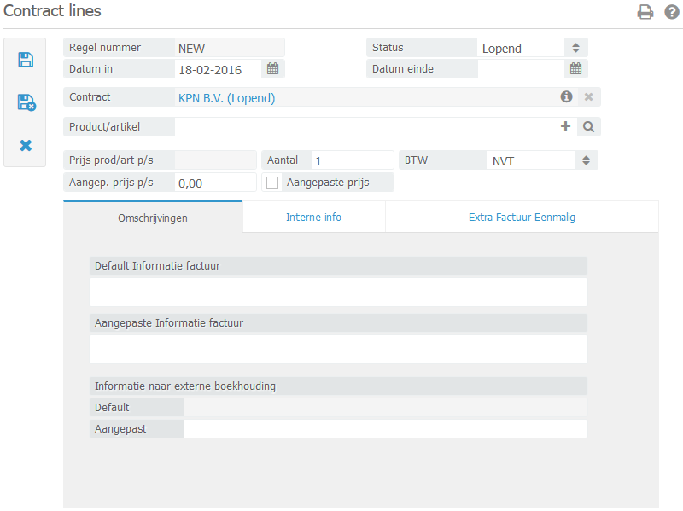This screenshot has width=683, height=511.
Task: Click the blue cancel X icon
Action: pyautogui.click(x=26, y=146)
